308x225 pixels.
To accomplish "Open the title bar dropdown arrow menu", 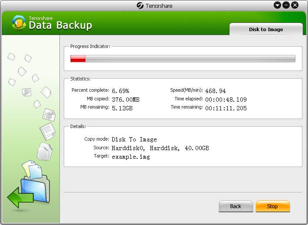I will pyautogui.click(x=277, y=5).
